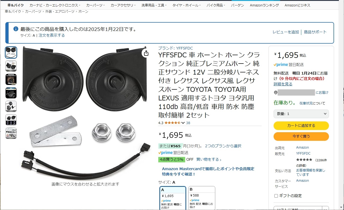The image size is (344, 210).
Task: Select size option B priced ¥588
Action: (202, 198)
